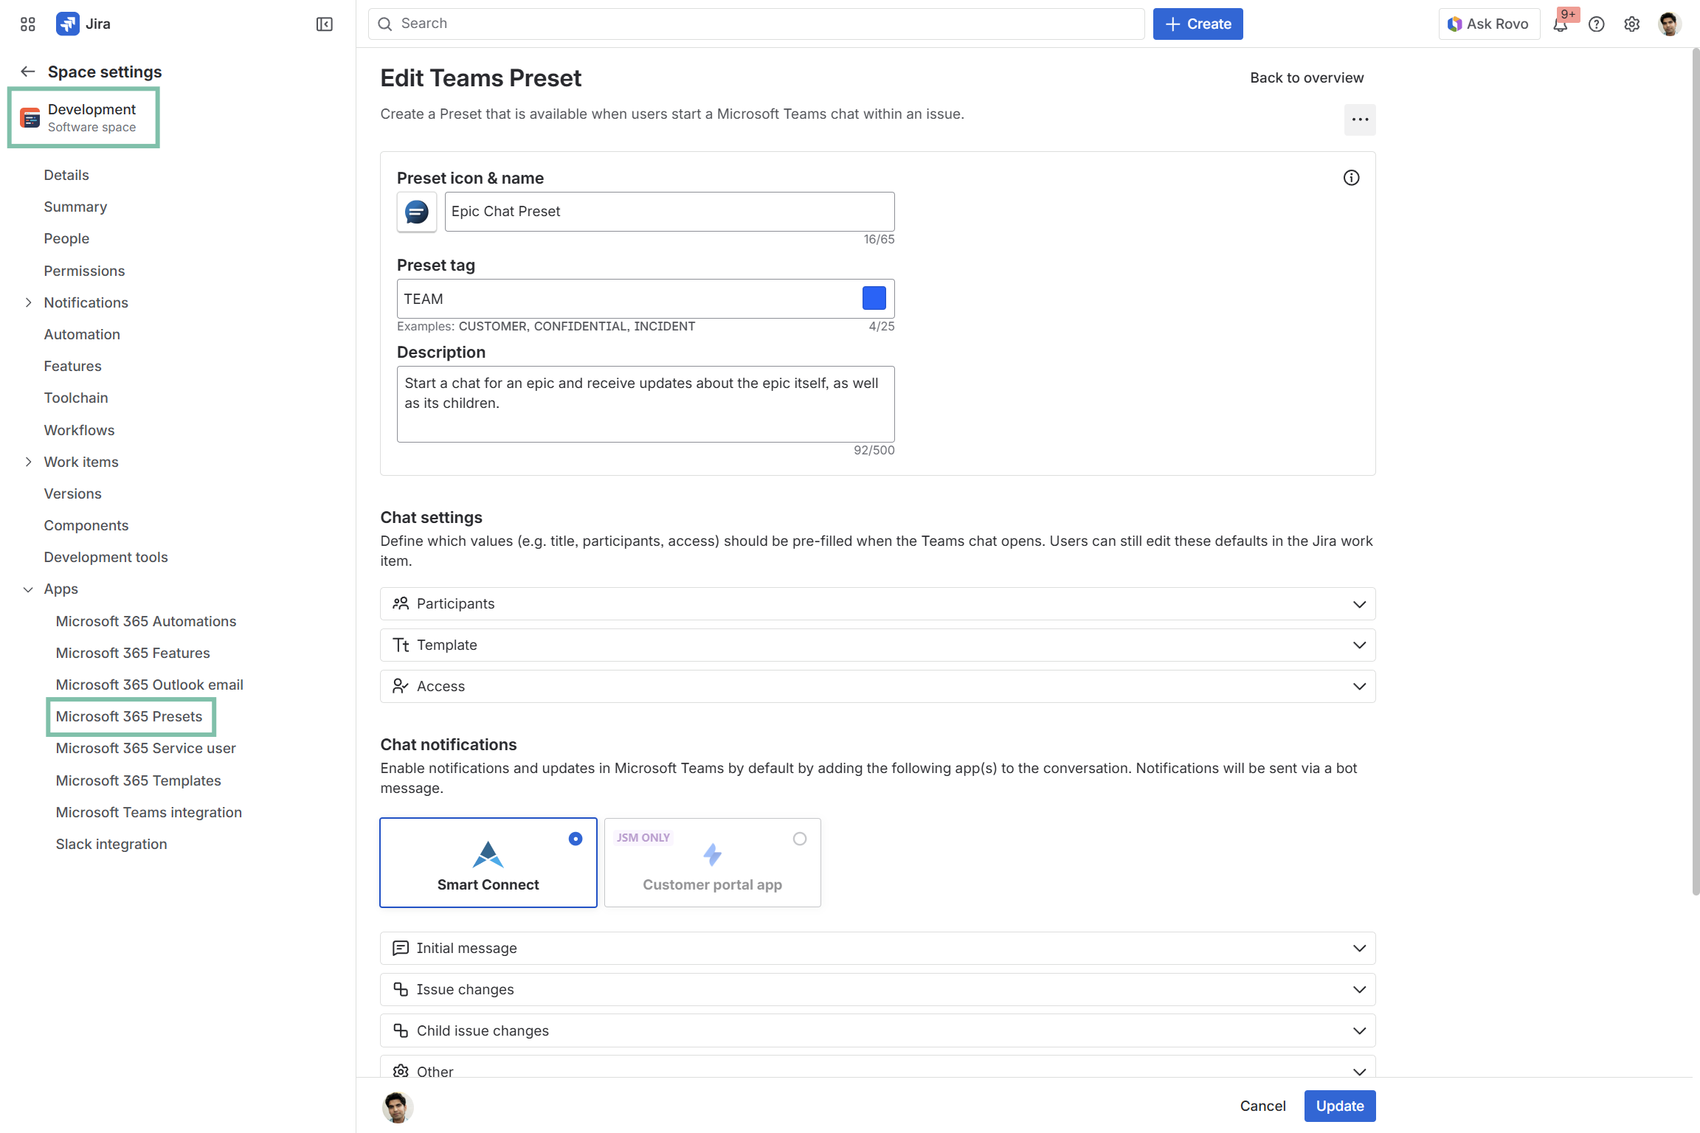Open the settings gear icon
Screen dimensions: 1700x1133
[x=1632, y=24]
